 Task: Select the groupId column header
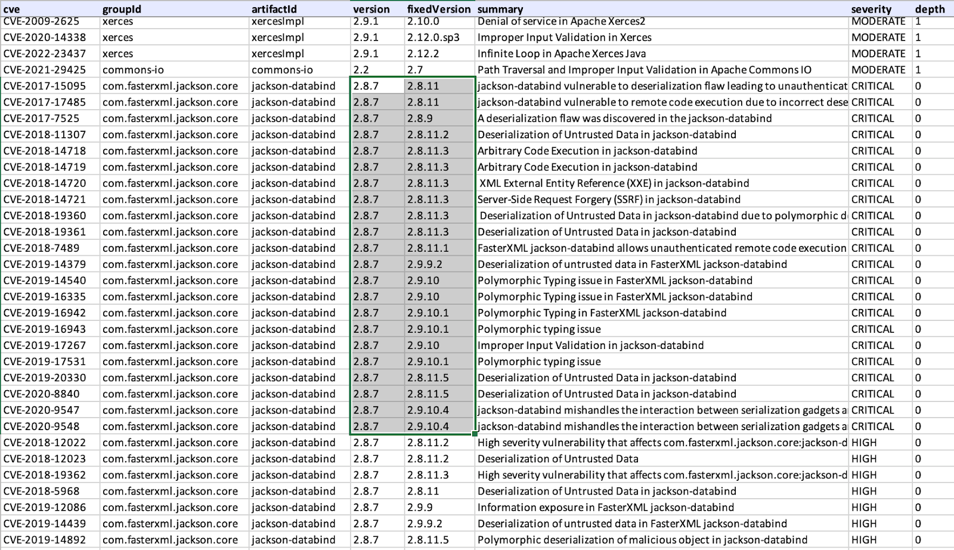(175, 9)
